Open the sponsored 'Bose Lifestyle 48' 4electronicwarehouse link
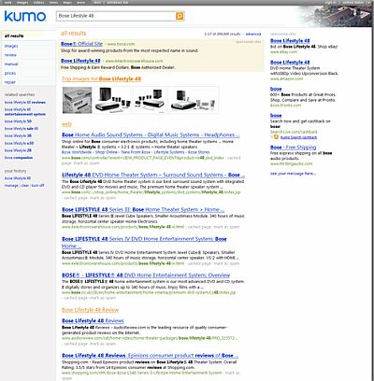The image size is (374, 381). tap(80, 61)
